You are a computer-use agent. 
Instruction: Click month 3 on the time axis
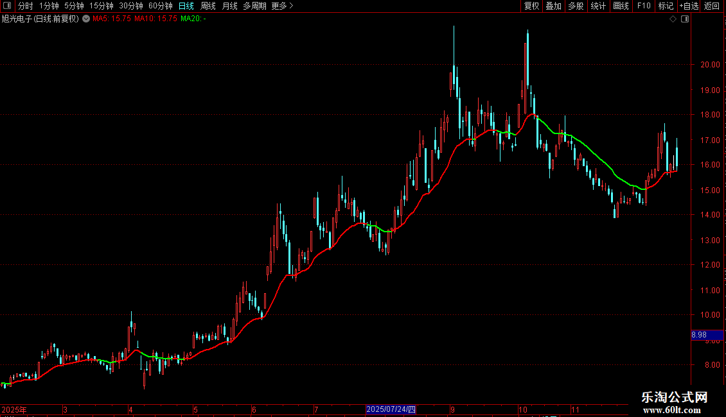click(66, 409)
